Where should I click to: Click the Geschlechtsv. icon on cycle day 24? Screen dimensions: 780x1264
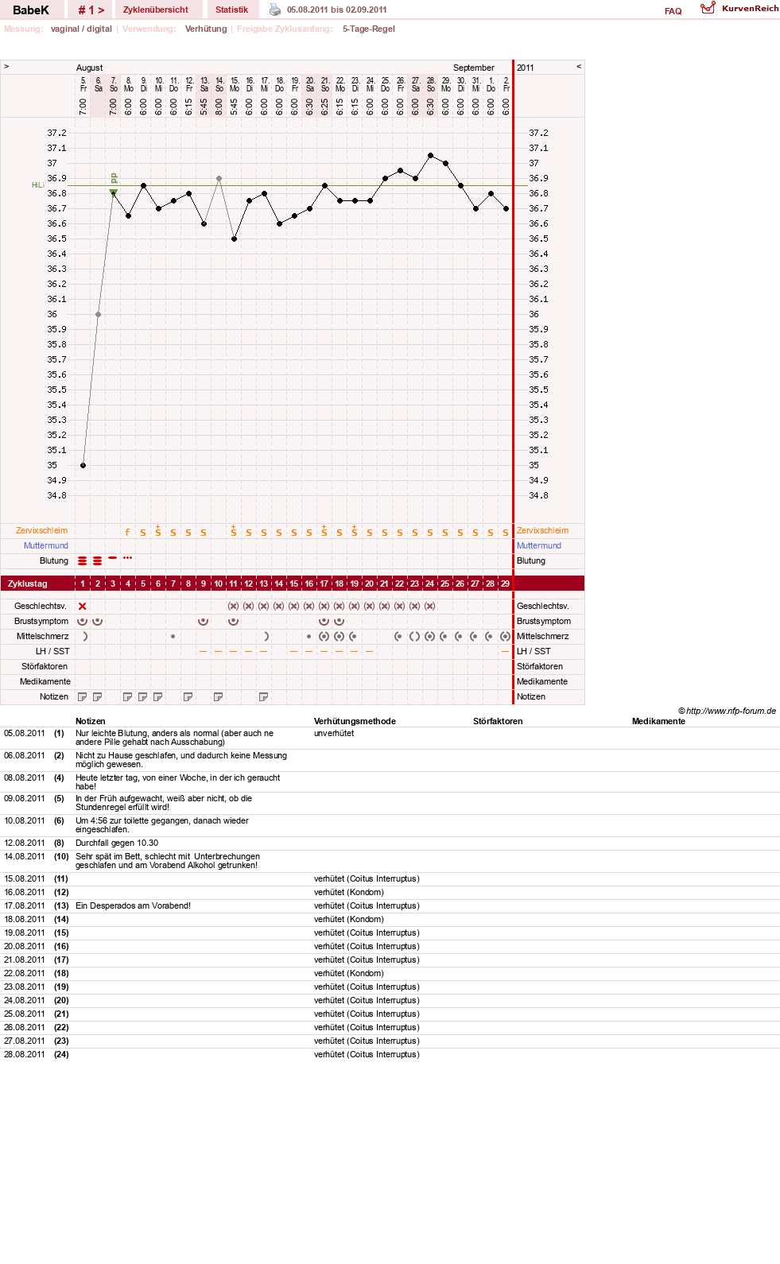(429, 607)
